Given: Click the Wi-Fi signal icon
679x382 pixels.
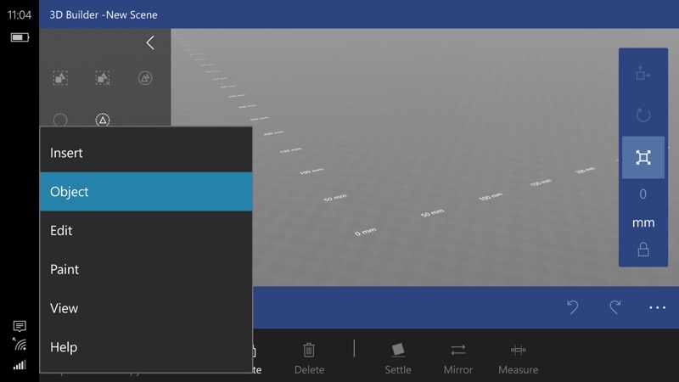Looking at the screenshot, I should [x=20, y=344].
